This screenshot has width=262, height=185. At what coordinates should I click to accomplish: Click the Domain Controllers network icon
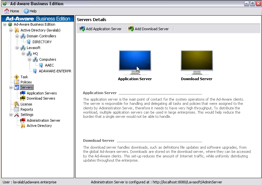click(x=23, y=36)
